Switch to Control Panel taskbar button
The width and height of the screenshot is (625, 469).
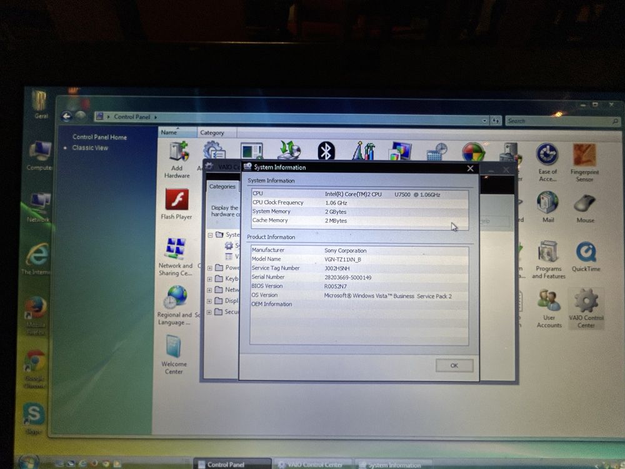pyautogui.click(x=232, y=464)
